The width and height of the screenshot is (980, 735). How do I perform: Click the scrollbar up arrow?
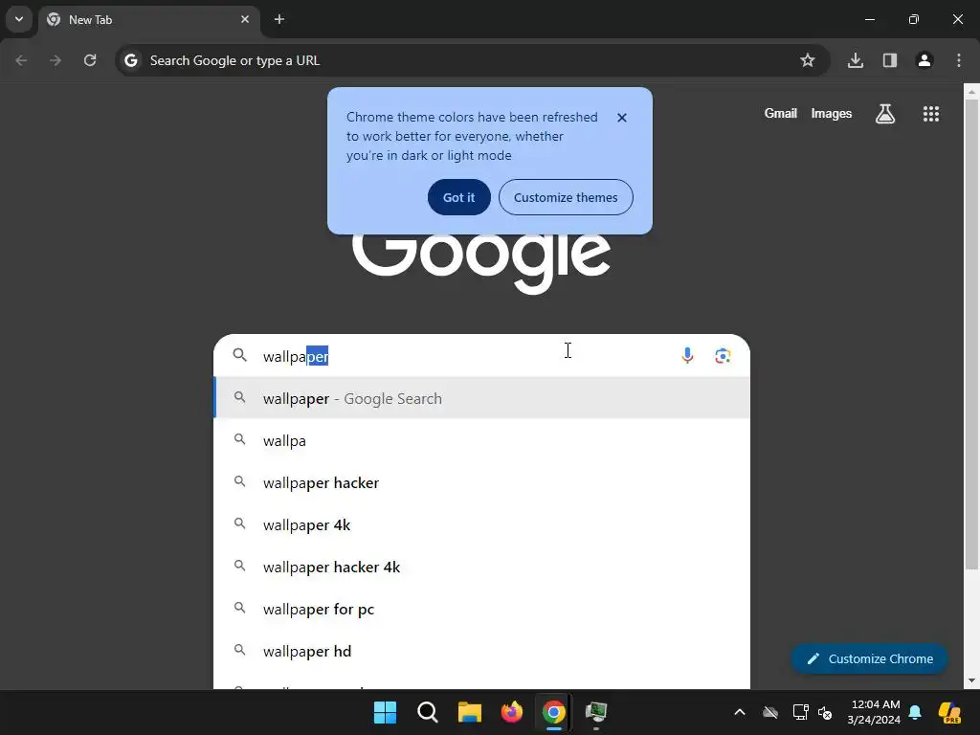971,92
